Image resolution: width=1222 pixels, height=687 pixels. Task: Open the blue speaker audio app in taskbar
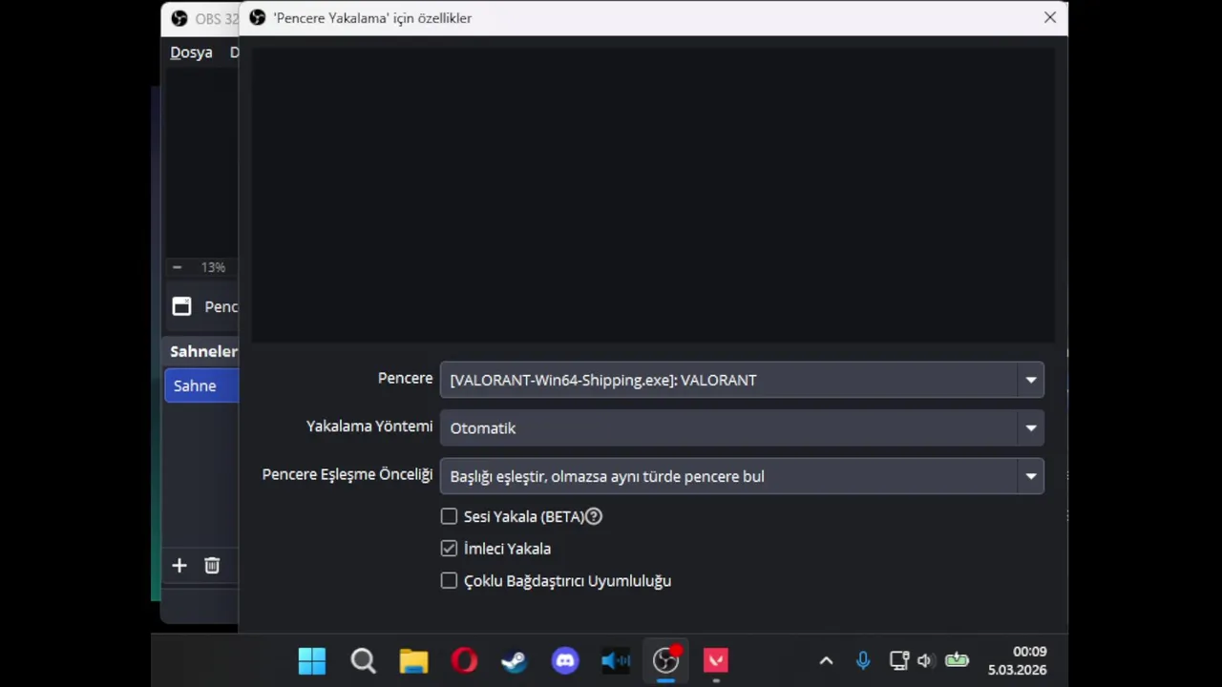[x=616, y=660]
